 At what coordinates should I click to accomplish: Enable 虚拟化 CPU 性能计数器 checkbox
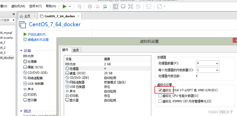tap(160, 96)
